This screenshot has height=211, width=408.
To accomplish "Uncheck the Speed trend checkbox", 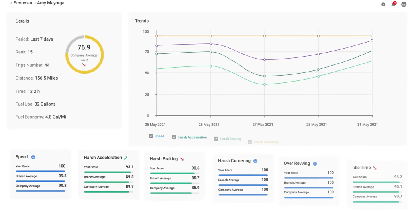I will tap(151, 136).
